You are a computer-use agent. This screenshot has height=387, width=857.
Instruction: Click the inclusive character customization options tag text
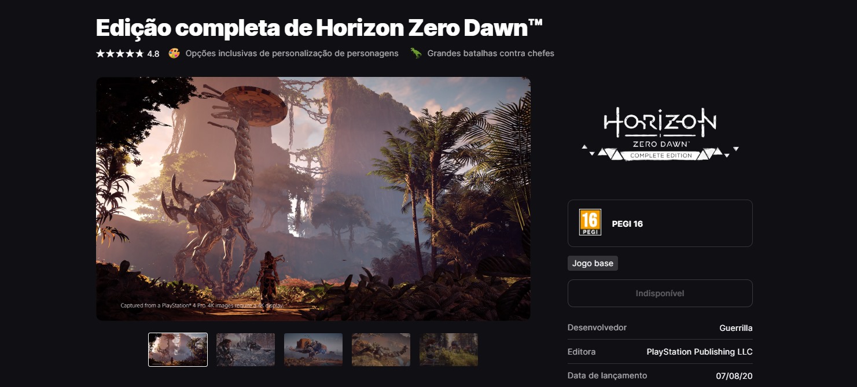pyautogui.click(x=292, y=53)
